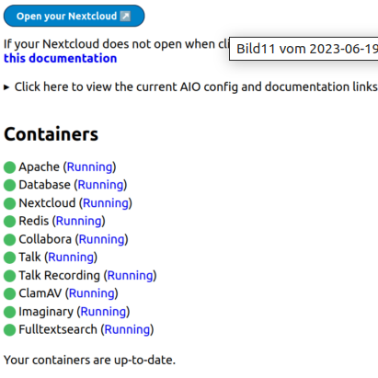Open the Talk Recording Running link
The height and width of the screenshot is (378, 378).
tap(130, 276)
